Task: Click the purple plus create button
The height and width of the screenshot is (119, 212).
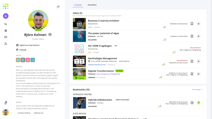Action: click(6, 16)
